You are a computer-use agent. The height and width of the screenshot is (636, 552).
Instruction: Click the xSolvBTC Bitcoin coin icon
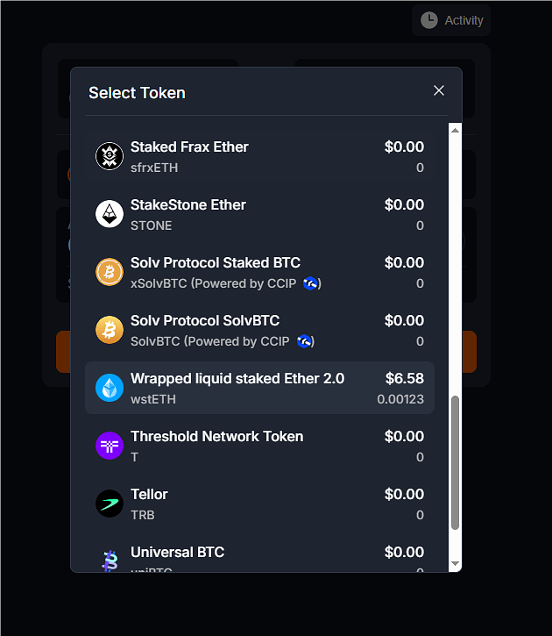click(110, 272)
